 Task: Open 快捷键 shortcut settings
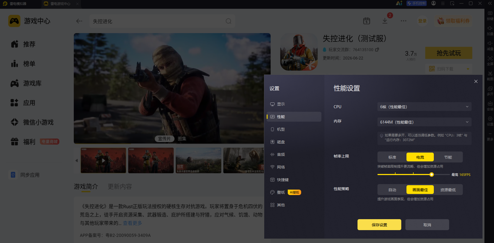pyautogui.click(x=294, y=180)
